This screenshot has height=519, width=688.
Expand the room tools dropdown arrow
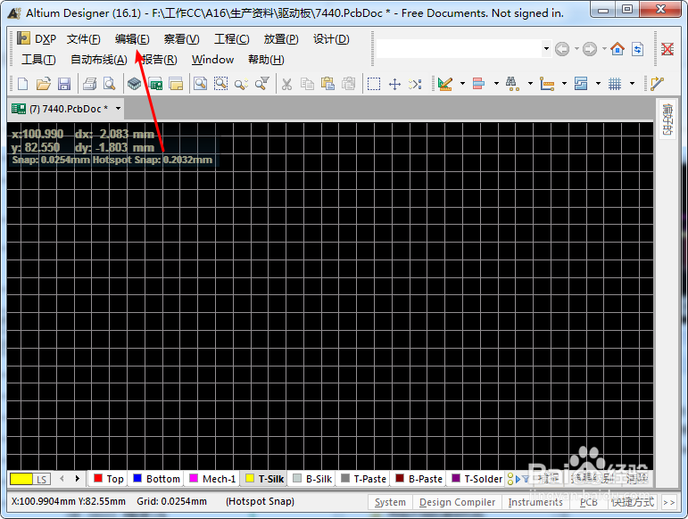(598, 83)
